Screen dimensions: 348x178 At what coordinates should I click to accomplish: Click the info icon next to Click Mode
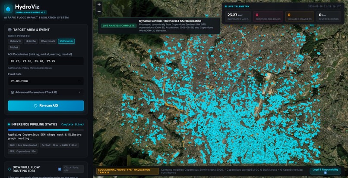click(60, 169)
